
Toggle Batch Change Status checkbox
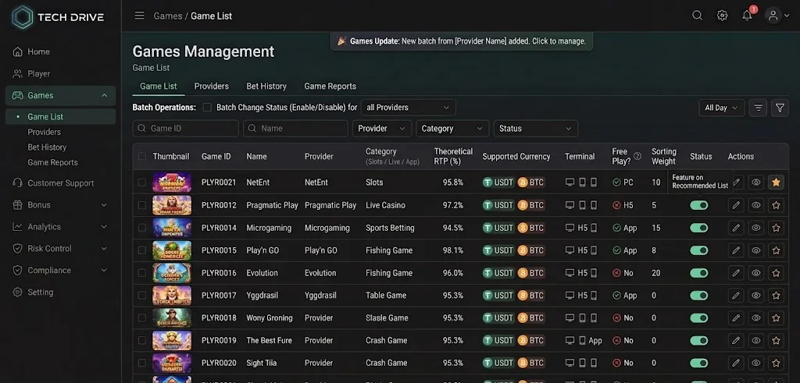[207, 108]
